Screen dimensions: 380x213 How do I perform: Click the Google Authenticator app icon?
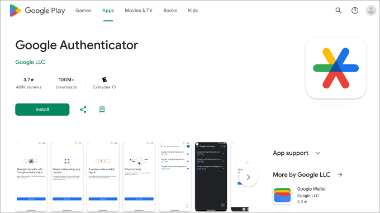336,68
